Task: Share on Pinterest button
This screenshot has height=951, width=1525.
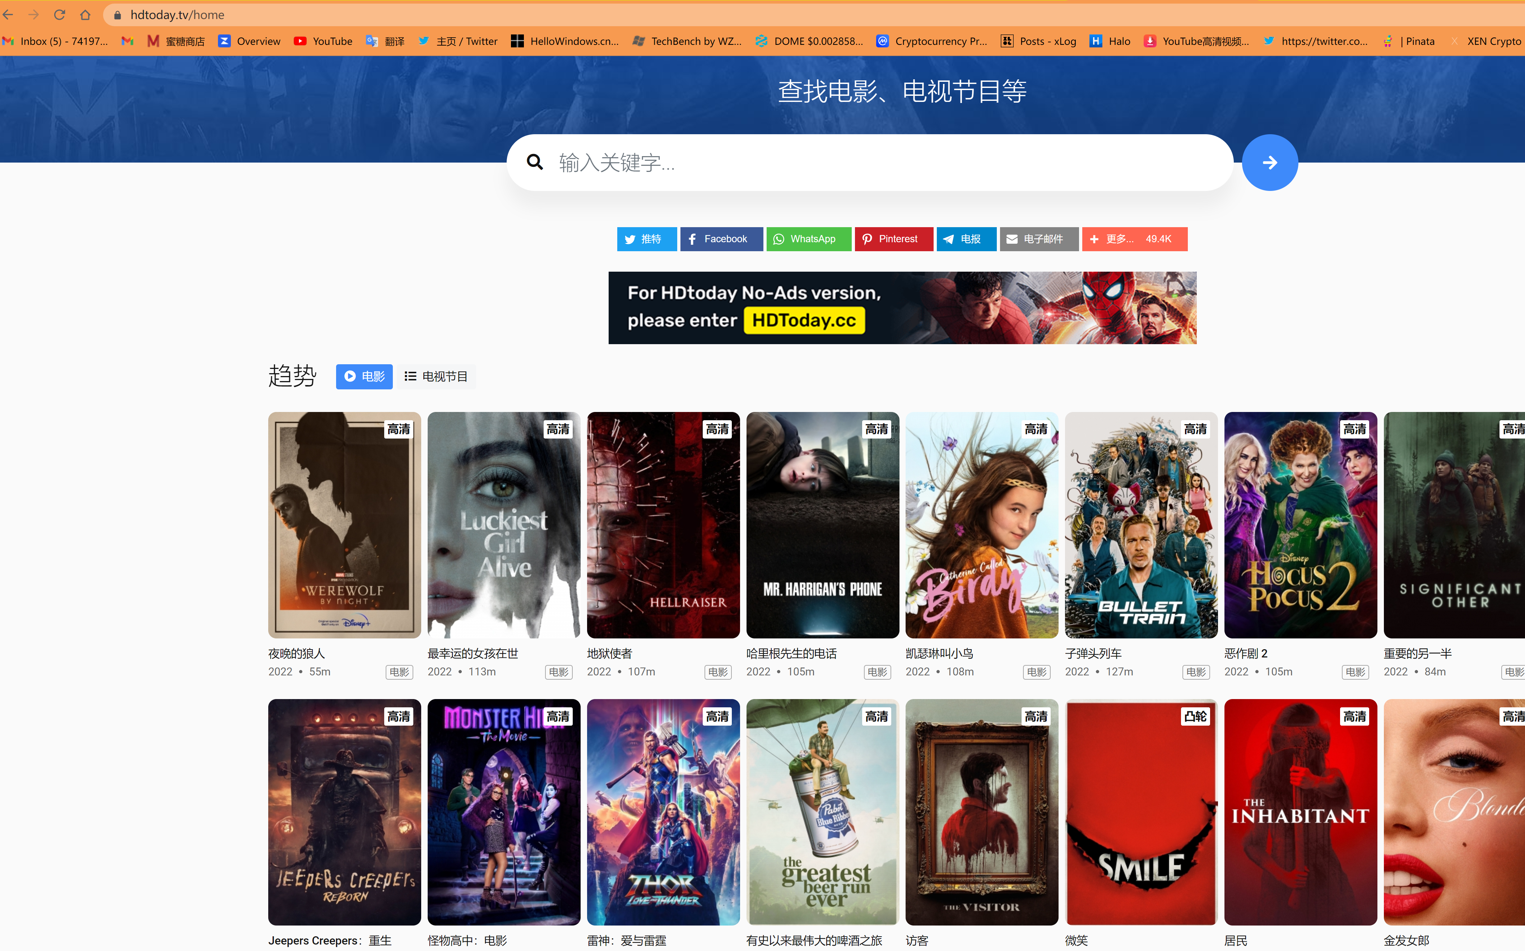Action: tap(893, 239)
